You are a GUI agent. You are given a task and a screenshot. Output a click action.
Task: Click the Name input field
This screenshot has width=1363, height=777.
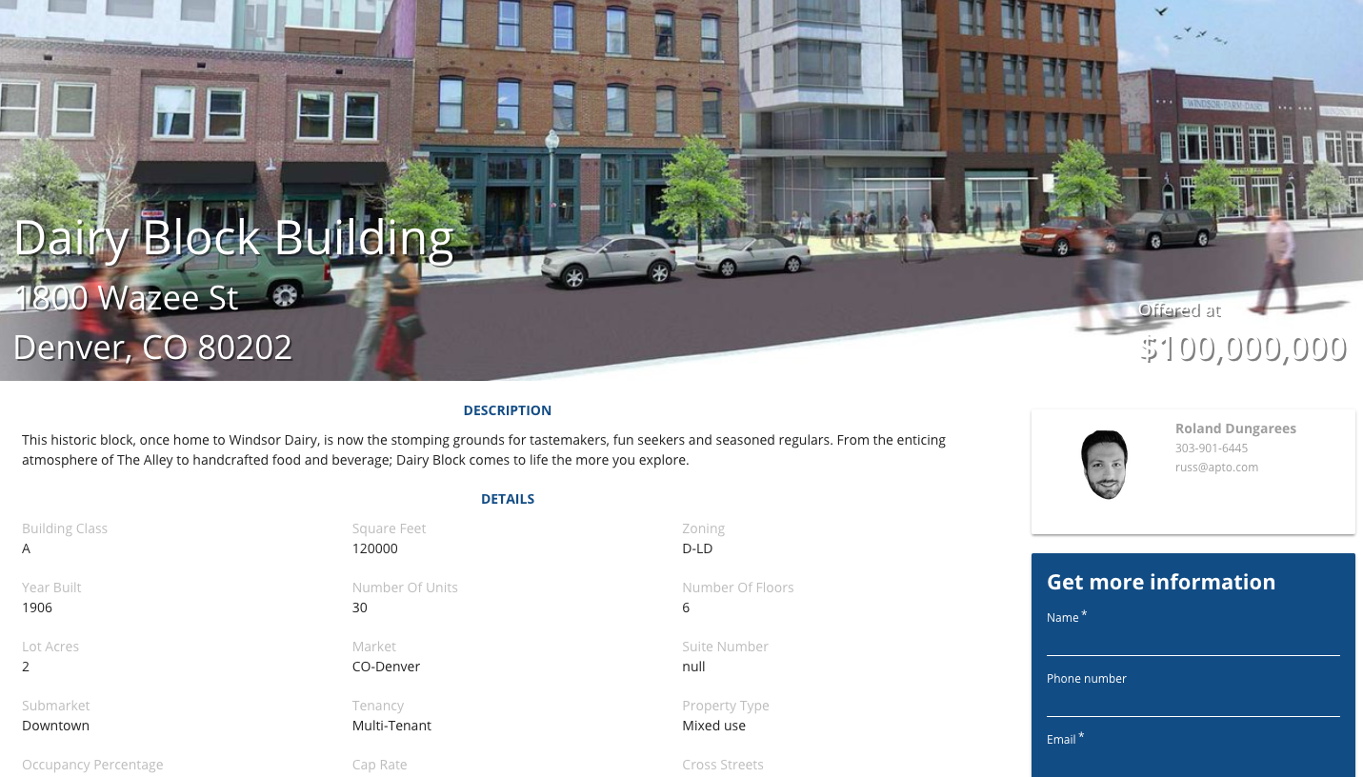(x=1193, y=642)
